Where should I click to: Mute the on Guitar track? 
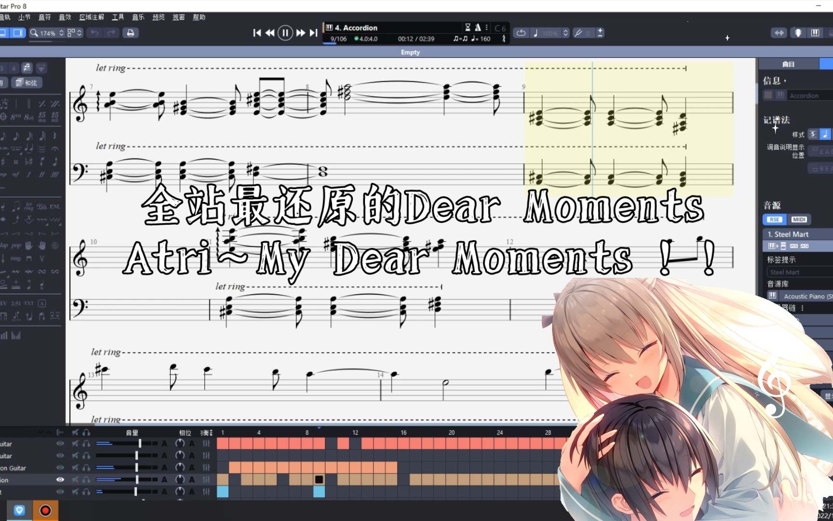[75, 467]
